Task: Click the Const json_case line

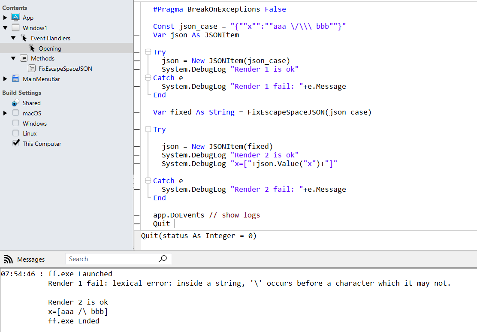Action: pyautogui.click(x=250, y=27)
